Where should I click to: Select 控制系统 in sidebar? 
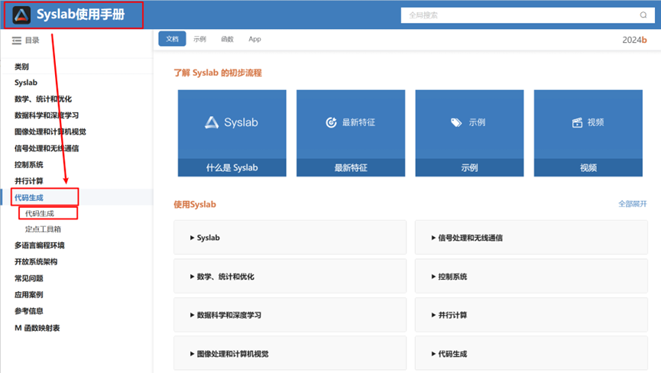[x=29, y=165]
